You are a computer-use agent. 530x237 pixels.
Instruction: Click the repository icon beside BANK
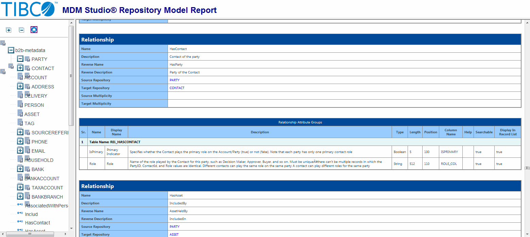pyautogui.click(x=28, y=169)
